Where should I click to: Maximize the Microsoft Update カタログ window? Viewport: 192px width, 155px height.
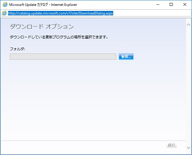click(x=171, y=5)
